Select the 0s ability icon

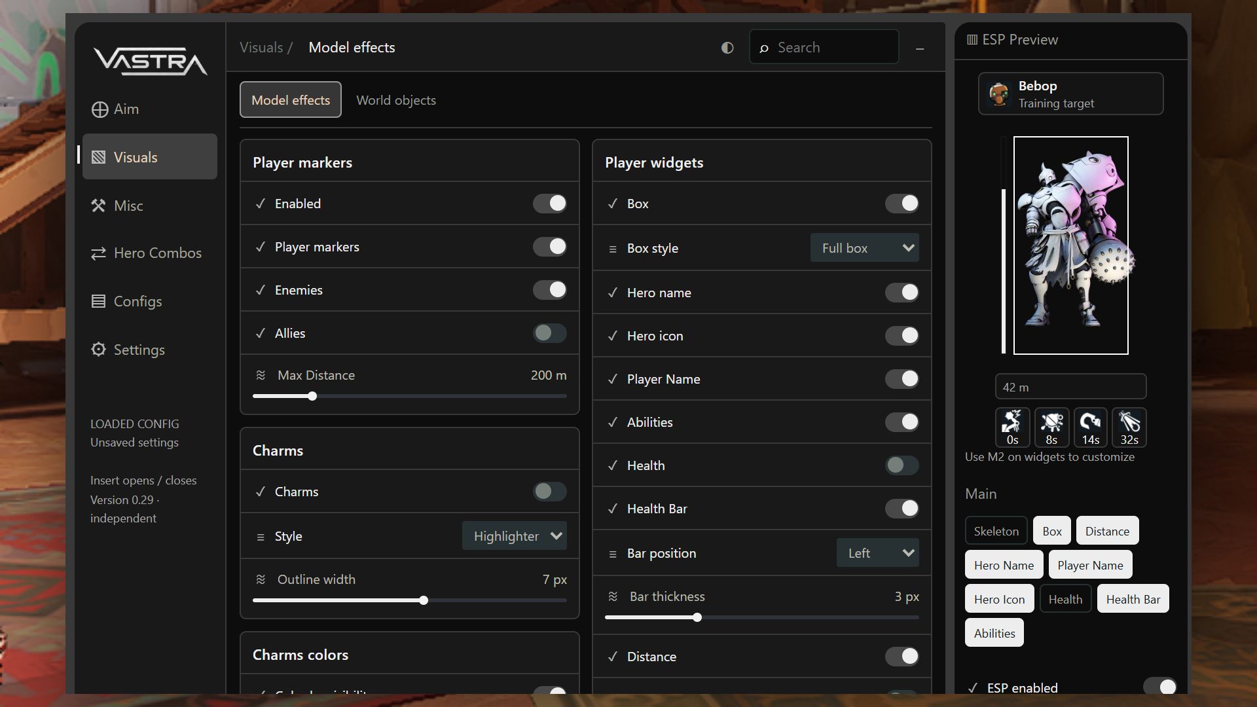pos(1012,427)
